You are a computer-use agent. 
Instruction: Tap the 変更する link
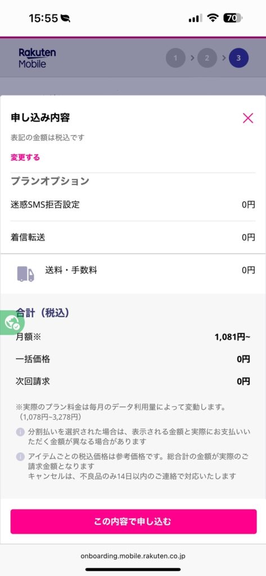(25, 157)
